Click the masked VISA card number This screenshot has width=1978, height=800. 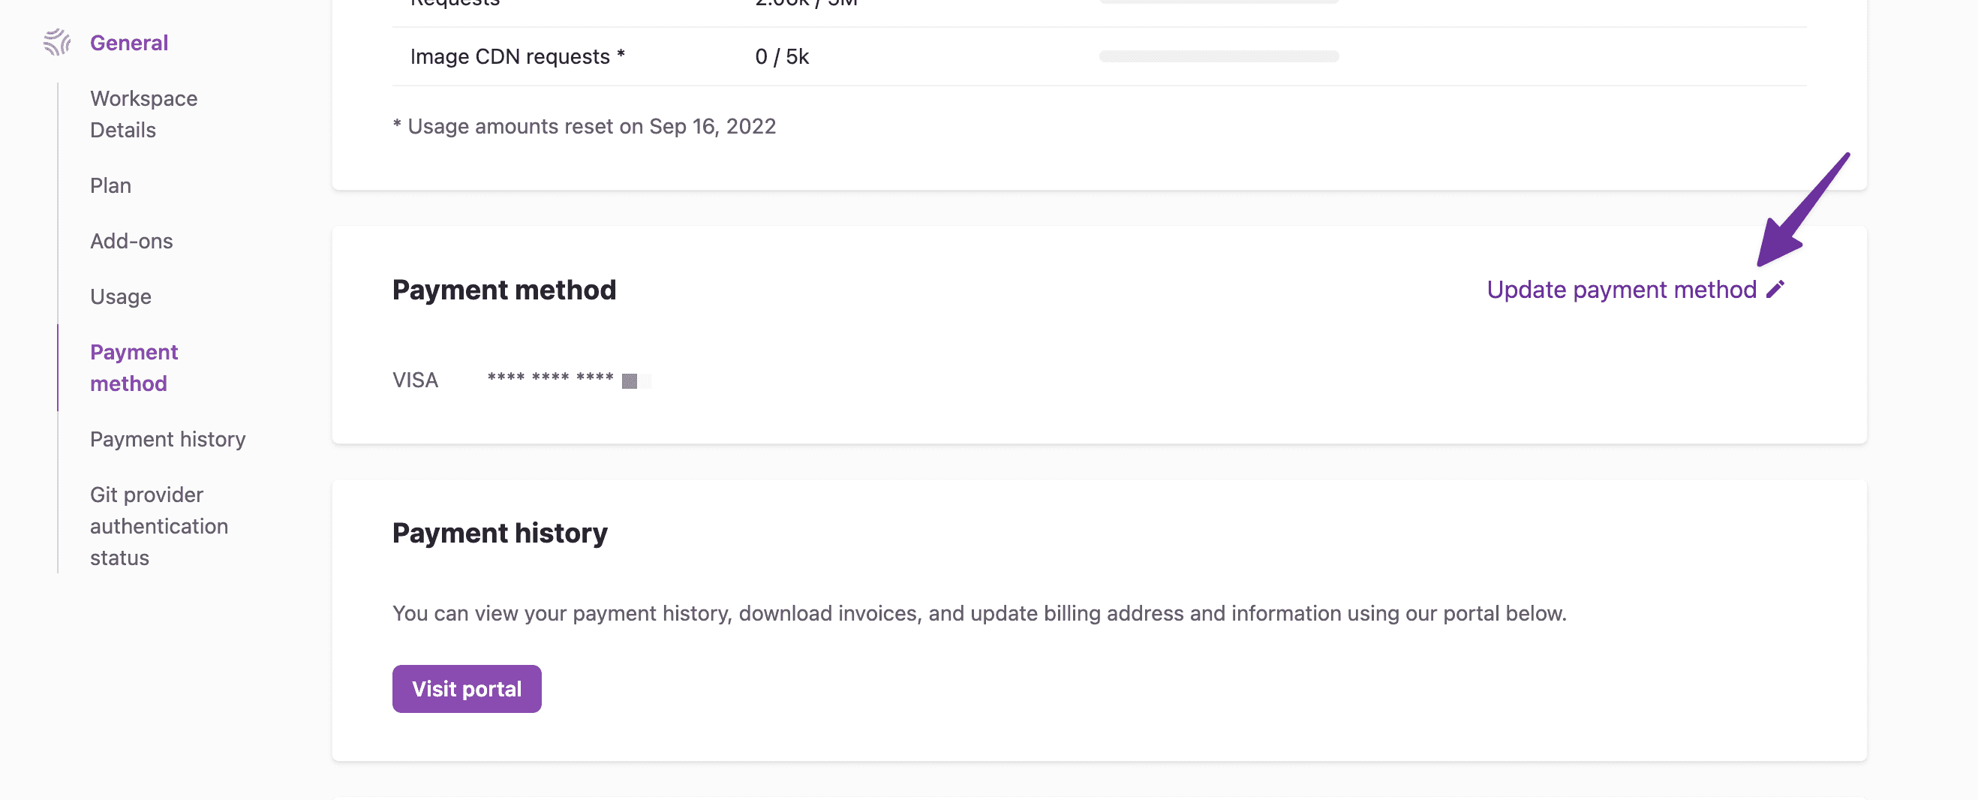569,379
